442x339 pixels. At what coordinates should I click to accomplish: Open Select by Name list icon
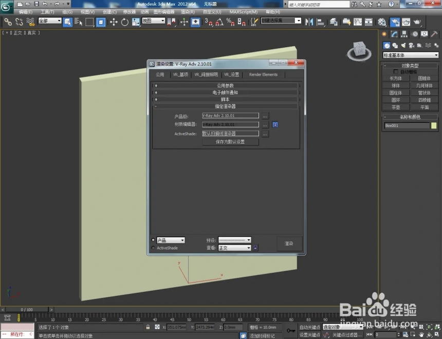78,22
